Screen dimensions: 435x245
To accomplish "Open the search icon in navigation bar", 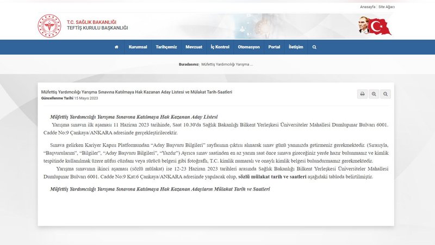I will [314, 47].
